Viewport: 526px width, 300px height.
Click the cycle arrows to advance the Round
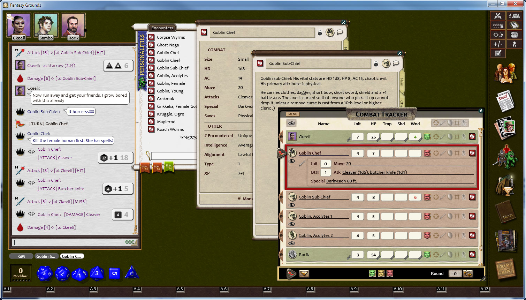(467, 273)
